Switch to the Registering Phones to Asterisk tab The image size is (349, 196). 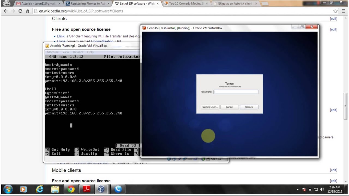coord(87,4)
